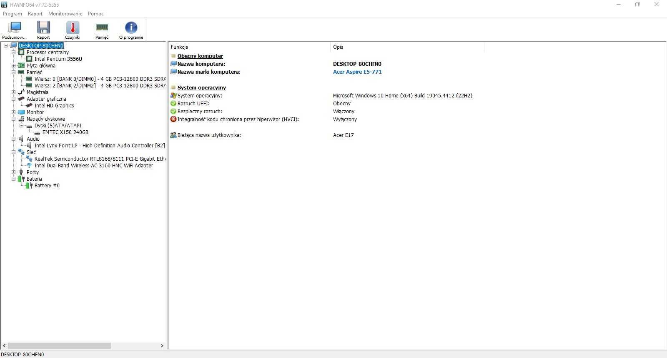Image resolution: width=667 pixels, height=358 pixels.
Task: Open the Program menu
Action: [13, 14]
